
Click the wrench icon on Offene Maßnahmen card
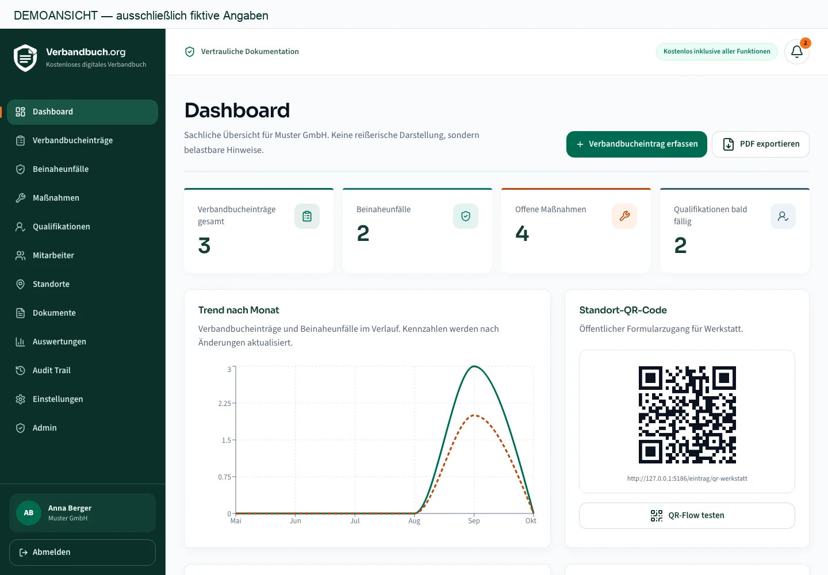click(x=624, y=216)
